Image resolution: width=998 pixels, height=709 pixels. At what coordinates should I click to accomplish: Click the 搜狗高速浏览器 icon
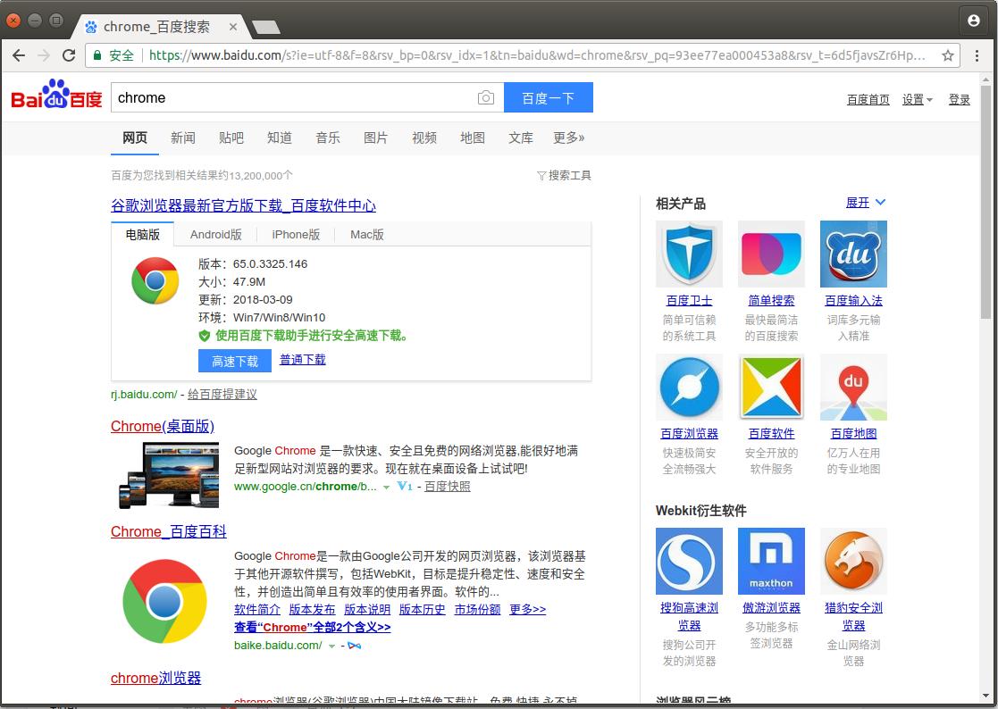point(689,561)
